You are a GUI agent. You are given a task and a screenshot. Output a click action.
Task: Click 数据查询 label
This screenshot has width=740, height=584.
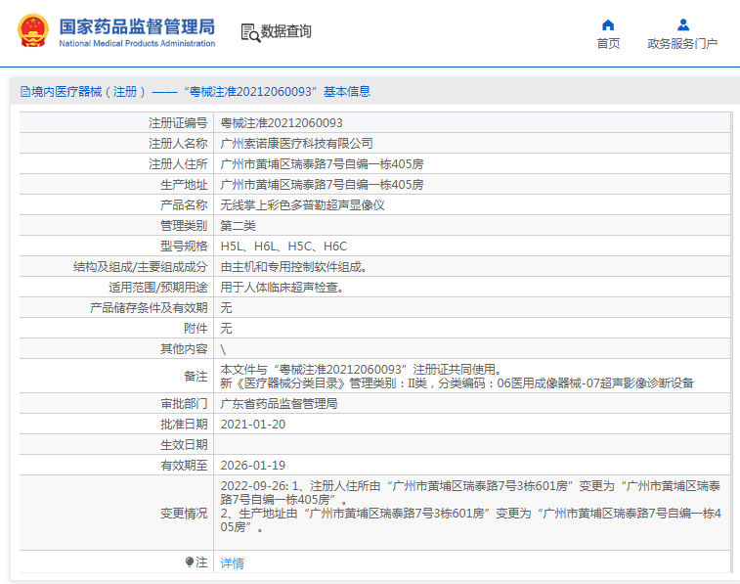286,31
